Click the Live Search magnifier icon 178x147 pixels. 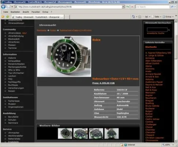[172, 7]
